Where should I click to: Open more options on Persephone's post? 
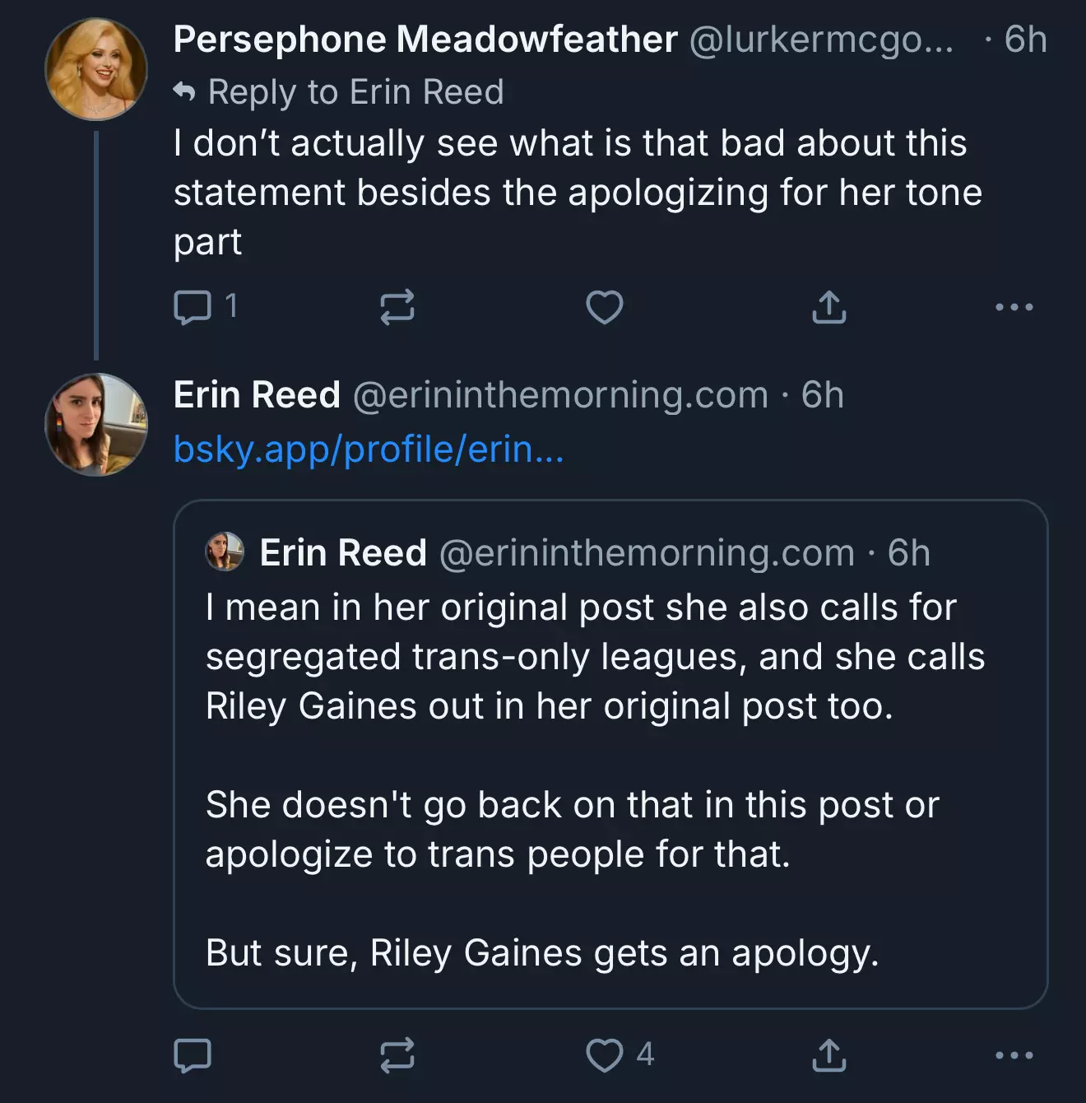point(1014,307)
